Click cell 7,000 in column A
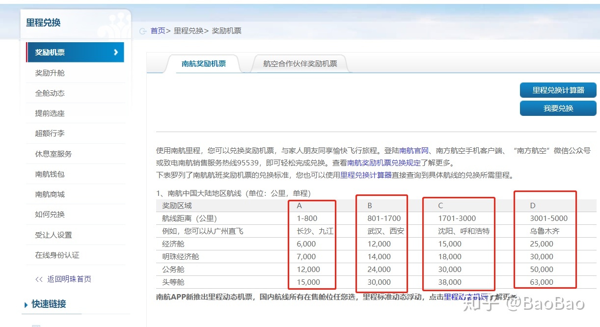This screenshot has height=327, width=600. click(x=306, y=256)
